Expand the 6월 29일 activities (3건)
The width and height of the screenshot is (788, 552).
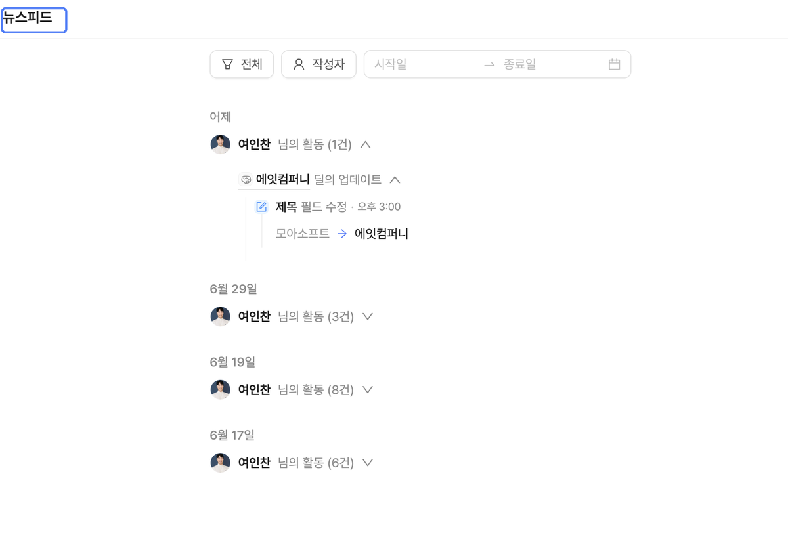[368, 316]
